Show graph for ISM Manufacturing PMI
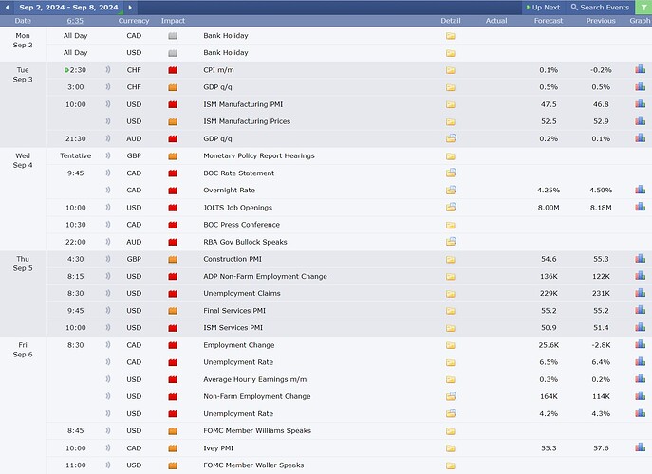This screenshot has height=474, width=652. [x=641, y=104]
